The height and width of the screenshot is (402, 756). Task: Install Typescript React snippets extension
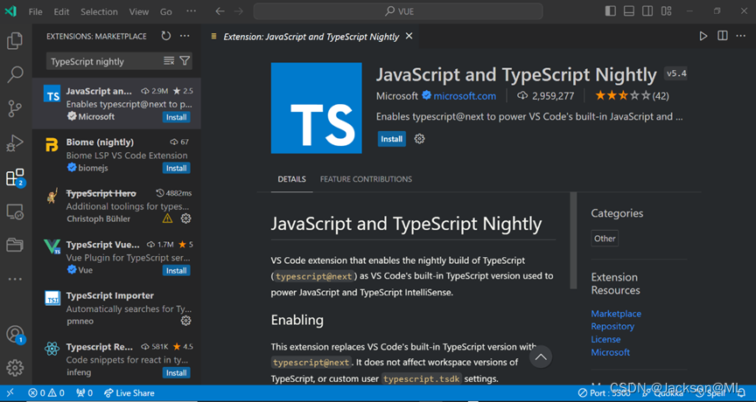[x=176, y=372]
